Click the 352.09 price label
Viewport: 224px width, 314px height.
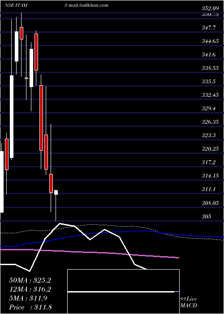pyautogui.click(x=210, y=9)
